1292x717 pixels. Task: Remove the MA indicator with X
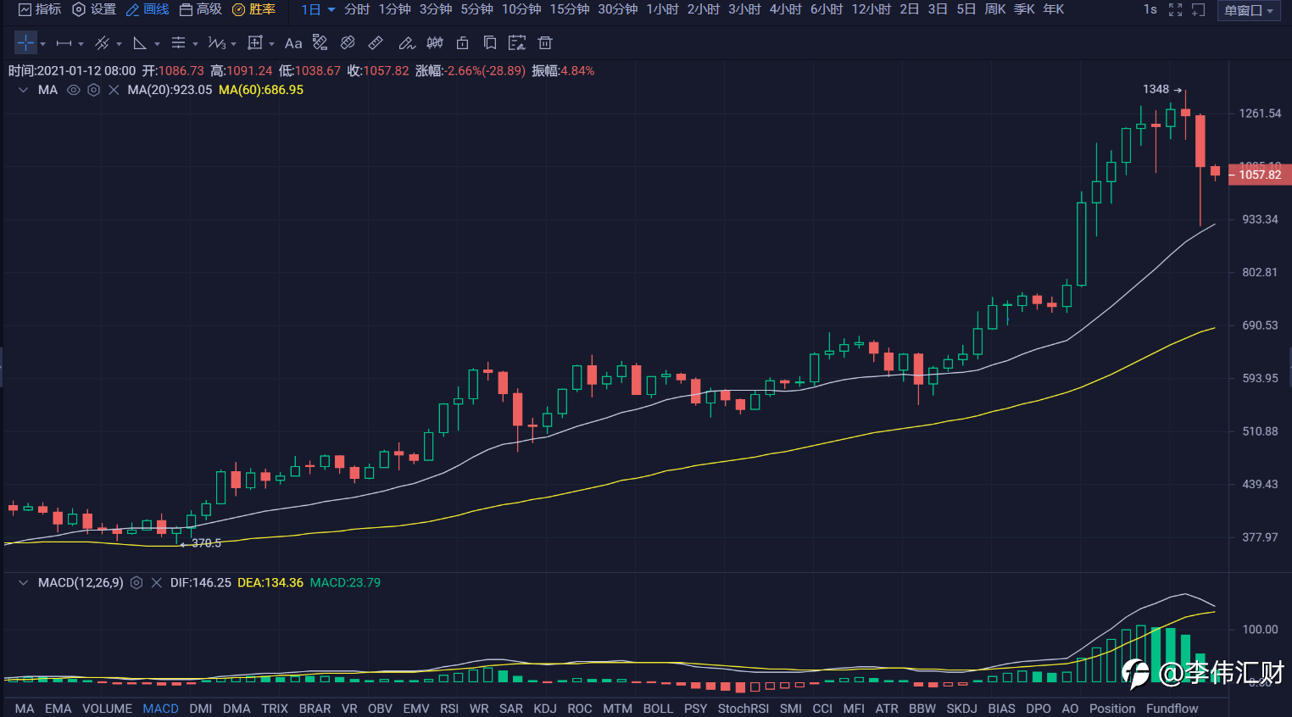114,90
